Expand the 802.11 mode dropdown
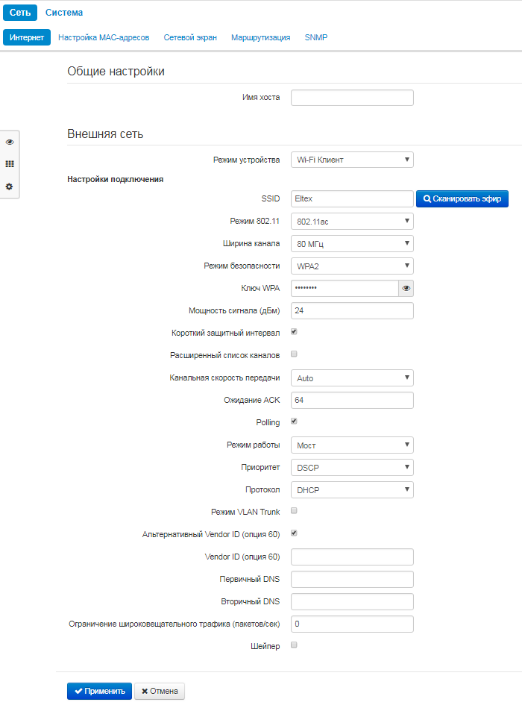 pyautogui.click(x=352, y=221)
